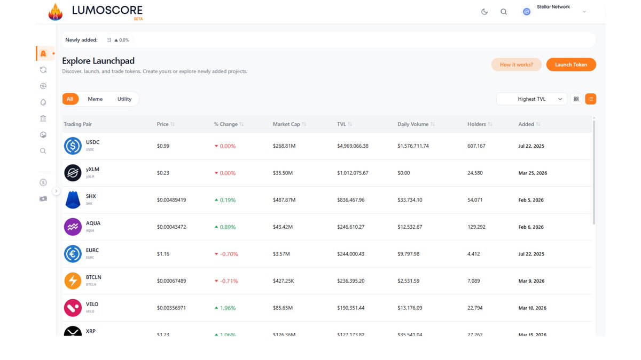The width and height of the screenshot is (641, 360).
Task: Click the EURC token logo
Action: tap(73, 254)
